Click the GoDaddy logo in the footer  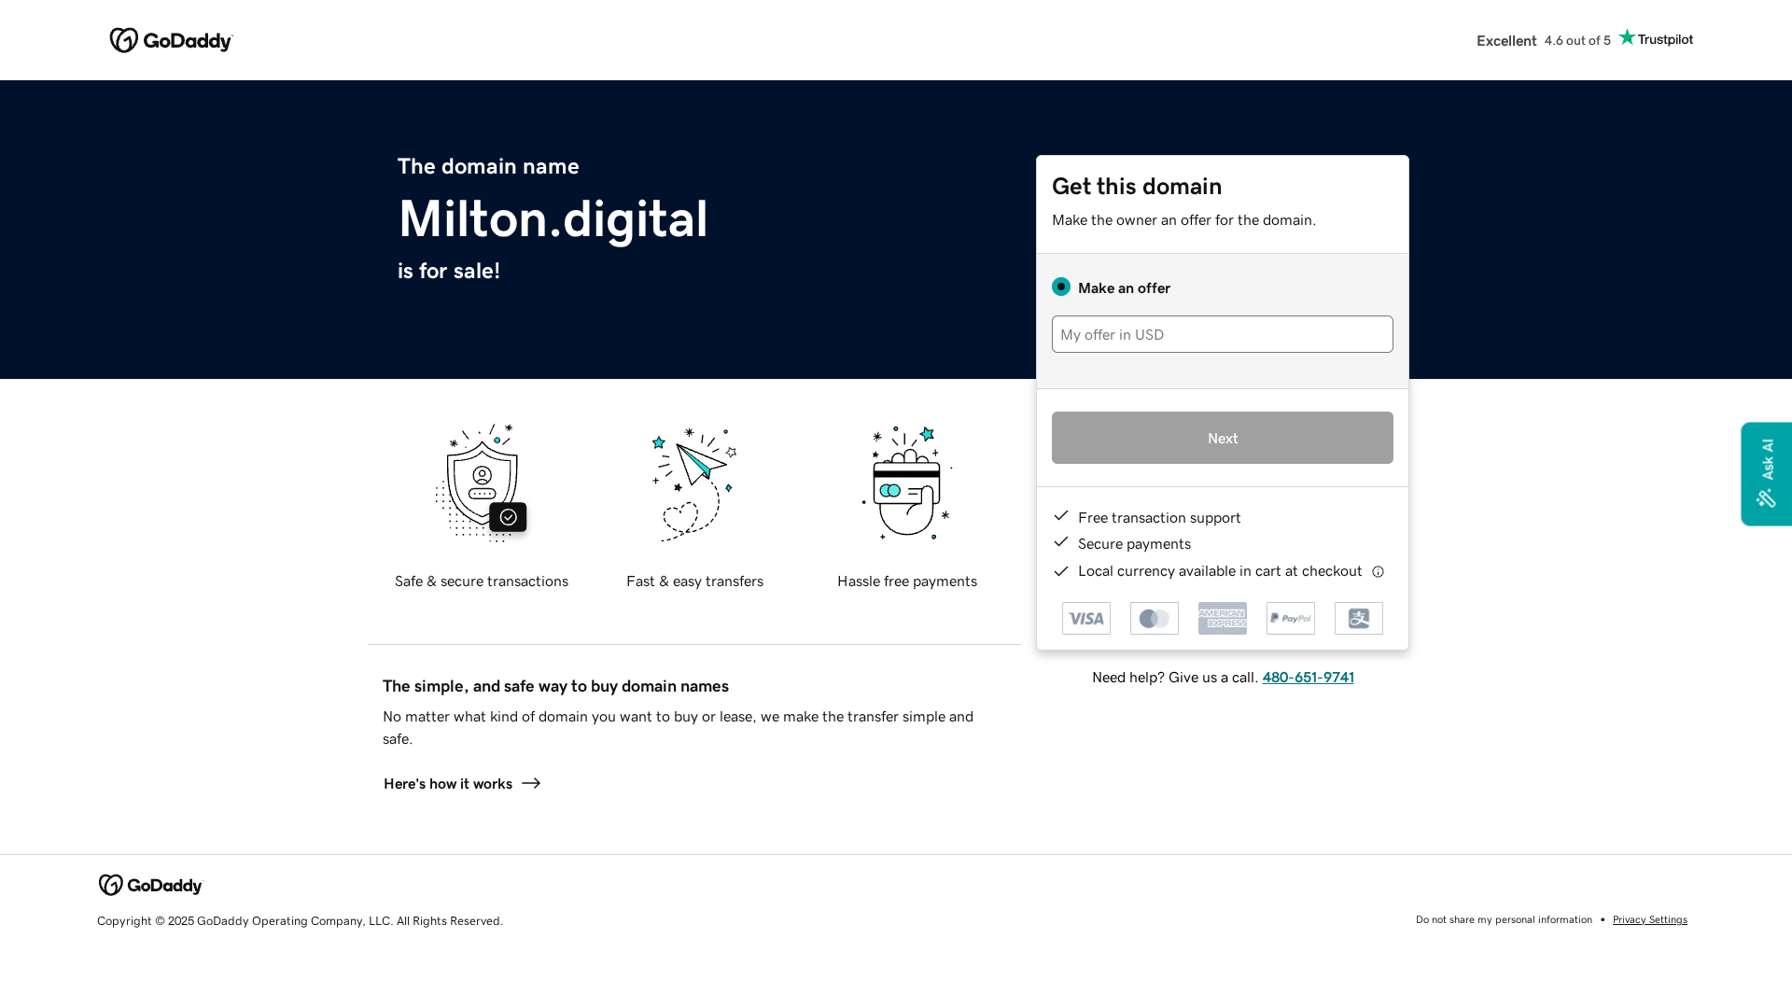[x=149, y=885]
